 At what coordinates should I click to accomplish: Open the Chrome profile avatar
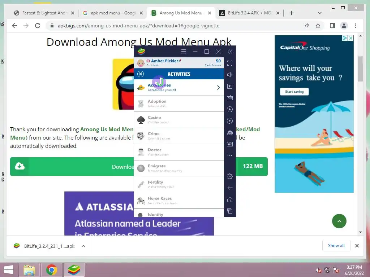(344, 26)
